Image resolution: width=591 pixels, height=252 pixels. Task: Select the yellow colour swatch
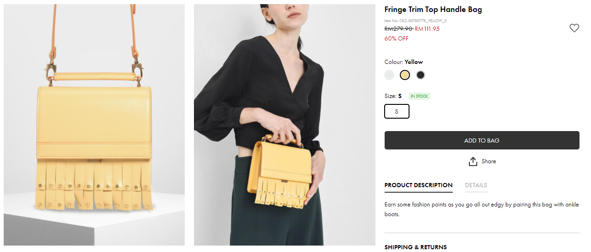tap(405, 75)
